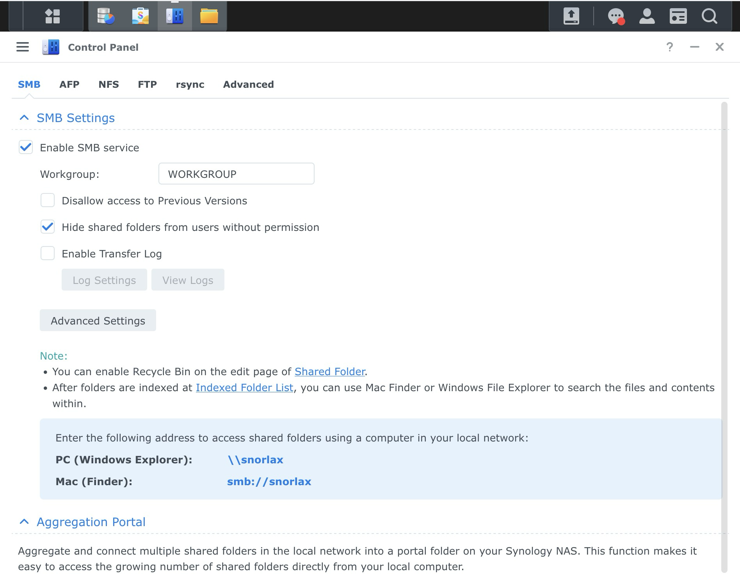Switch to the AFP tab
Image resolution: width=740 pixels, height=585 pixels.
click(69, 84)
